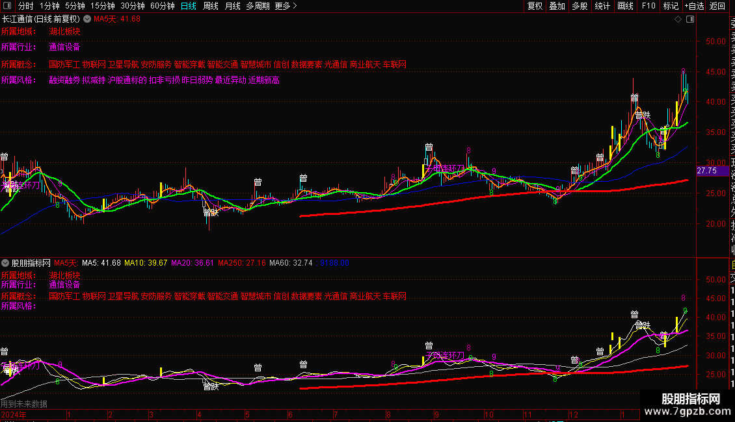Select the 60分钟 period
Screen dimensions: 735x422
(x=162, y=6)
